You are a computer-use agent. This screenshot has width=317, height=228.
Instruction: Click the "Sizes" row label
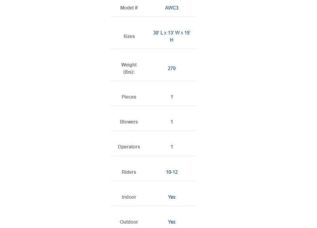pyautogui.click(x=129, y=36)
